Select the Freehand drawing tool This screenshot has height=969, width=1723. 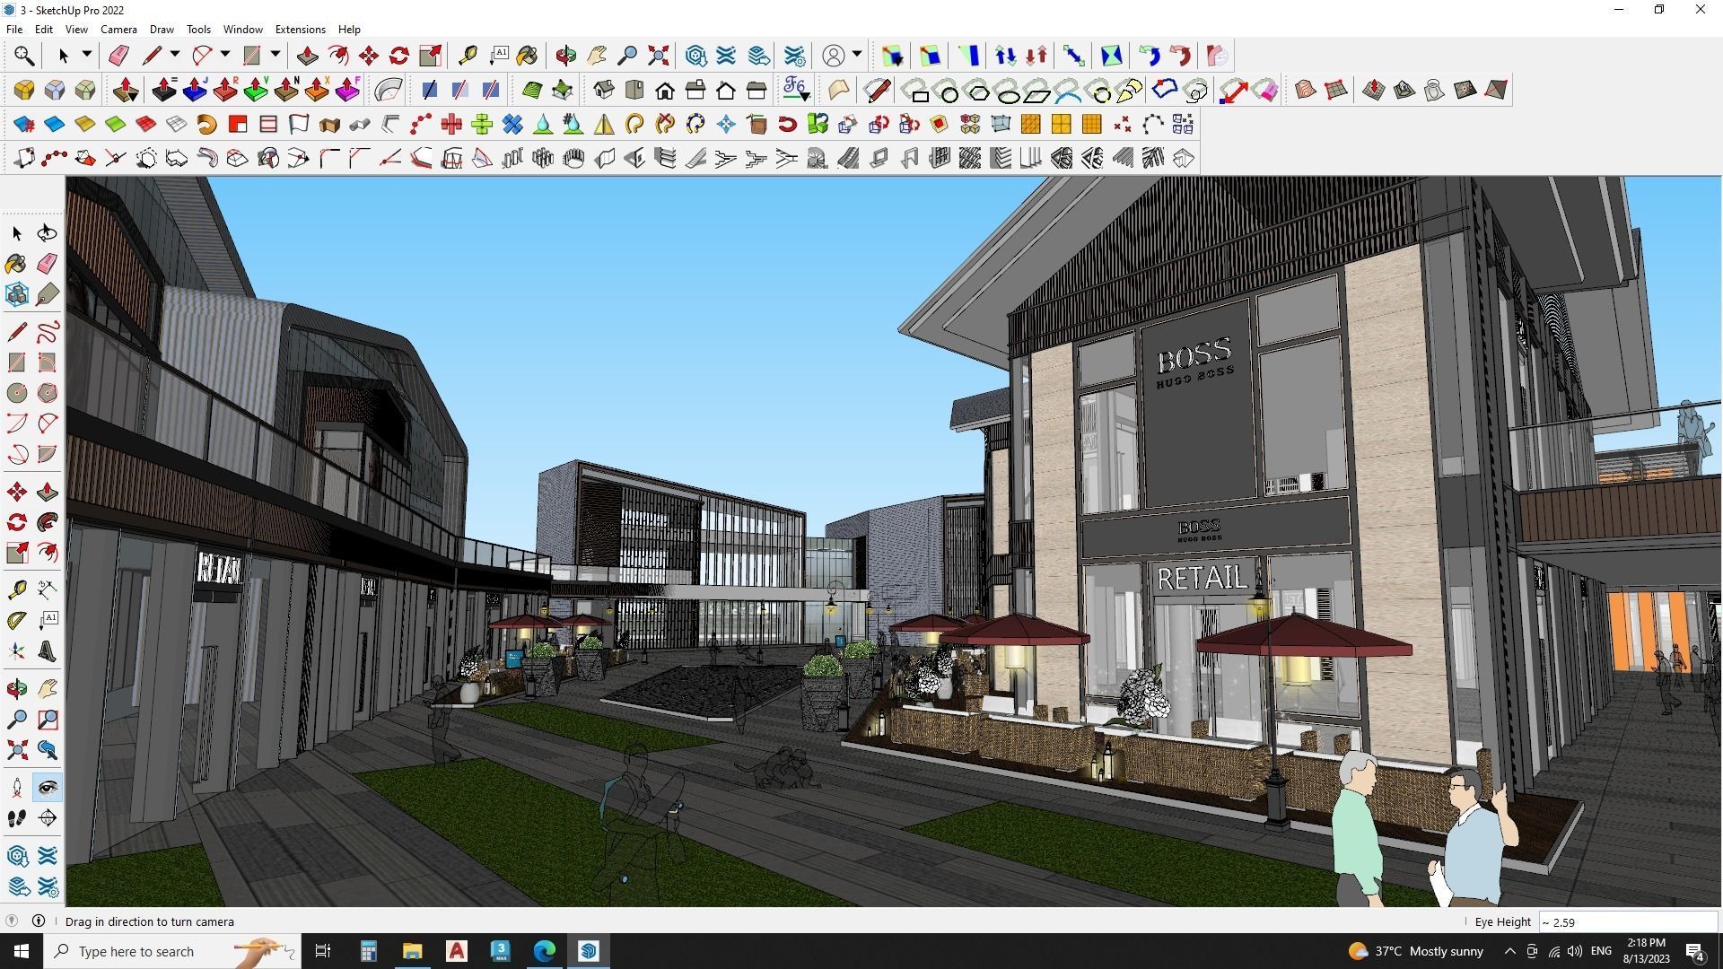48,332
